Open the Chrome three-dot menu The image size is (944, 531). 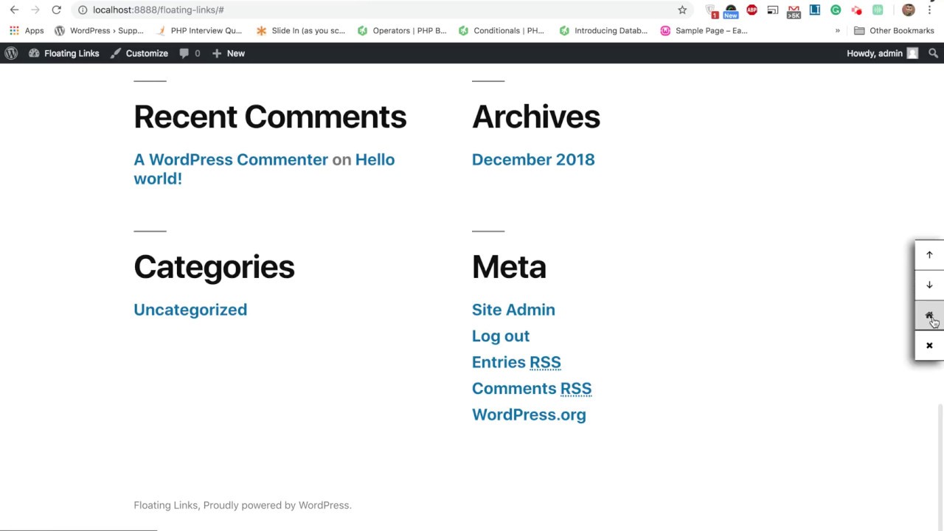tap(929, 10)
